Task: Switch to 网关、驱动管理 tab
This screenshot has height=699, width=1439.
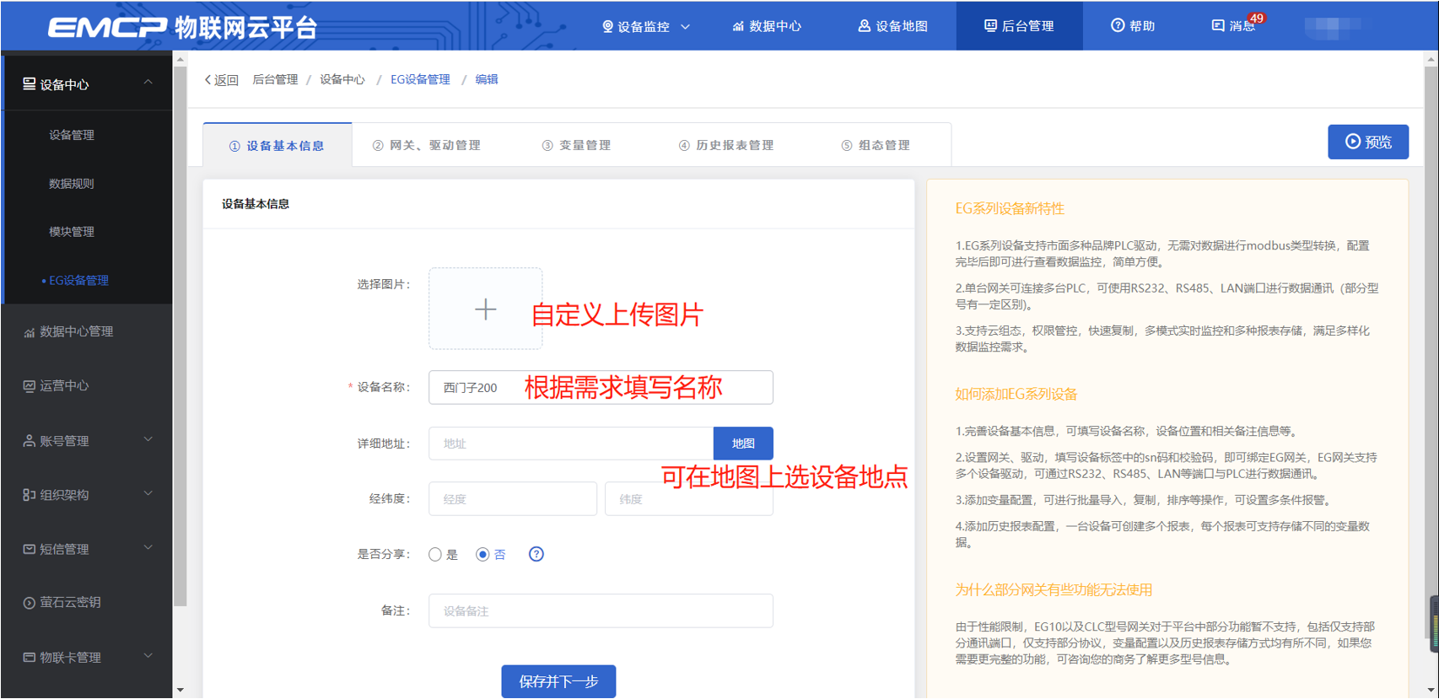Action: [x=427, y=145]
